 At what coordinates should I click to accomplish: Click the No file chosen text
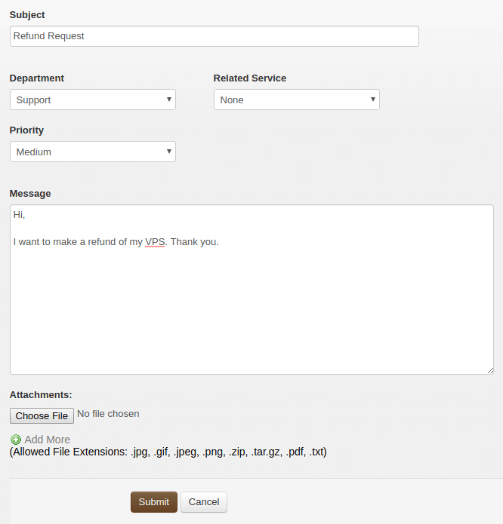pyautogui.click(x=108, y=414)
